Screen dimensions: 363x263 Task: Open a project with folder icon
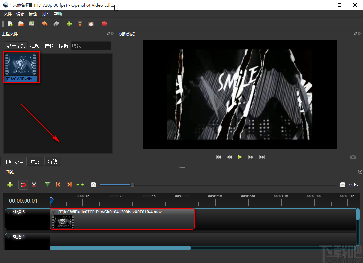pyautogui.click(x=21, y=24)
